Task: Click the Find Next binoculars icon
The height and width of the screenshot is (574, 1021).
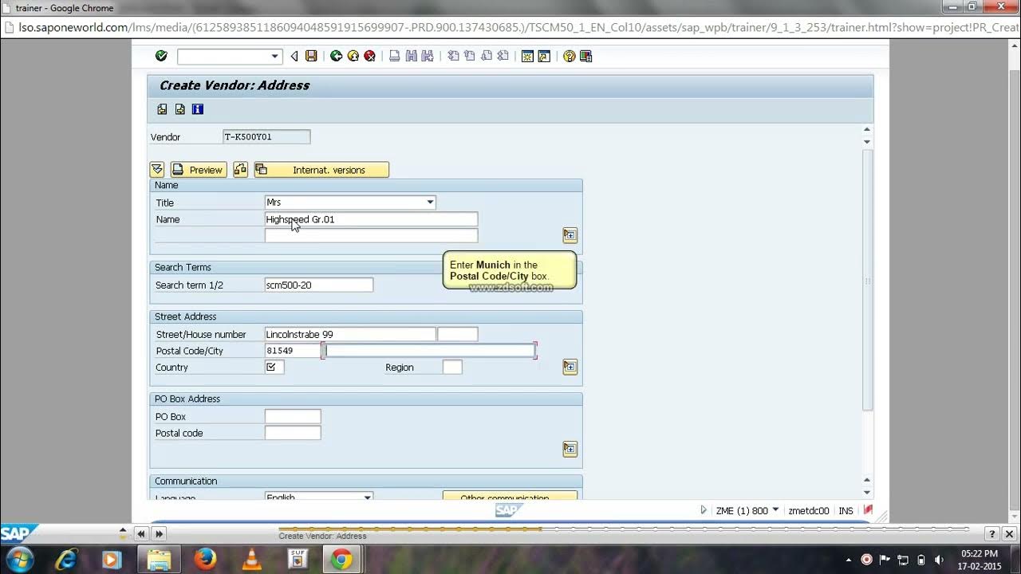Action: [x=428, y=56]
